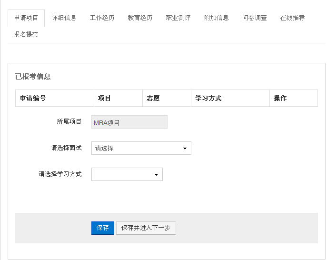Viewport: 327px width, 260px height.
Task: Select the 教育经历 tab
Action: [x=140, y=18]
